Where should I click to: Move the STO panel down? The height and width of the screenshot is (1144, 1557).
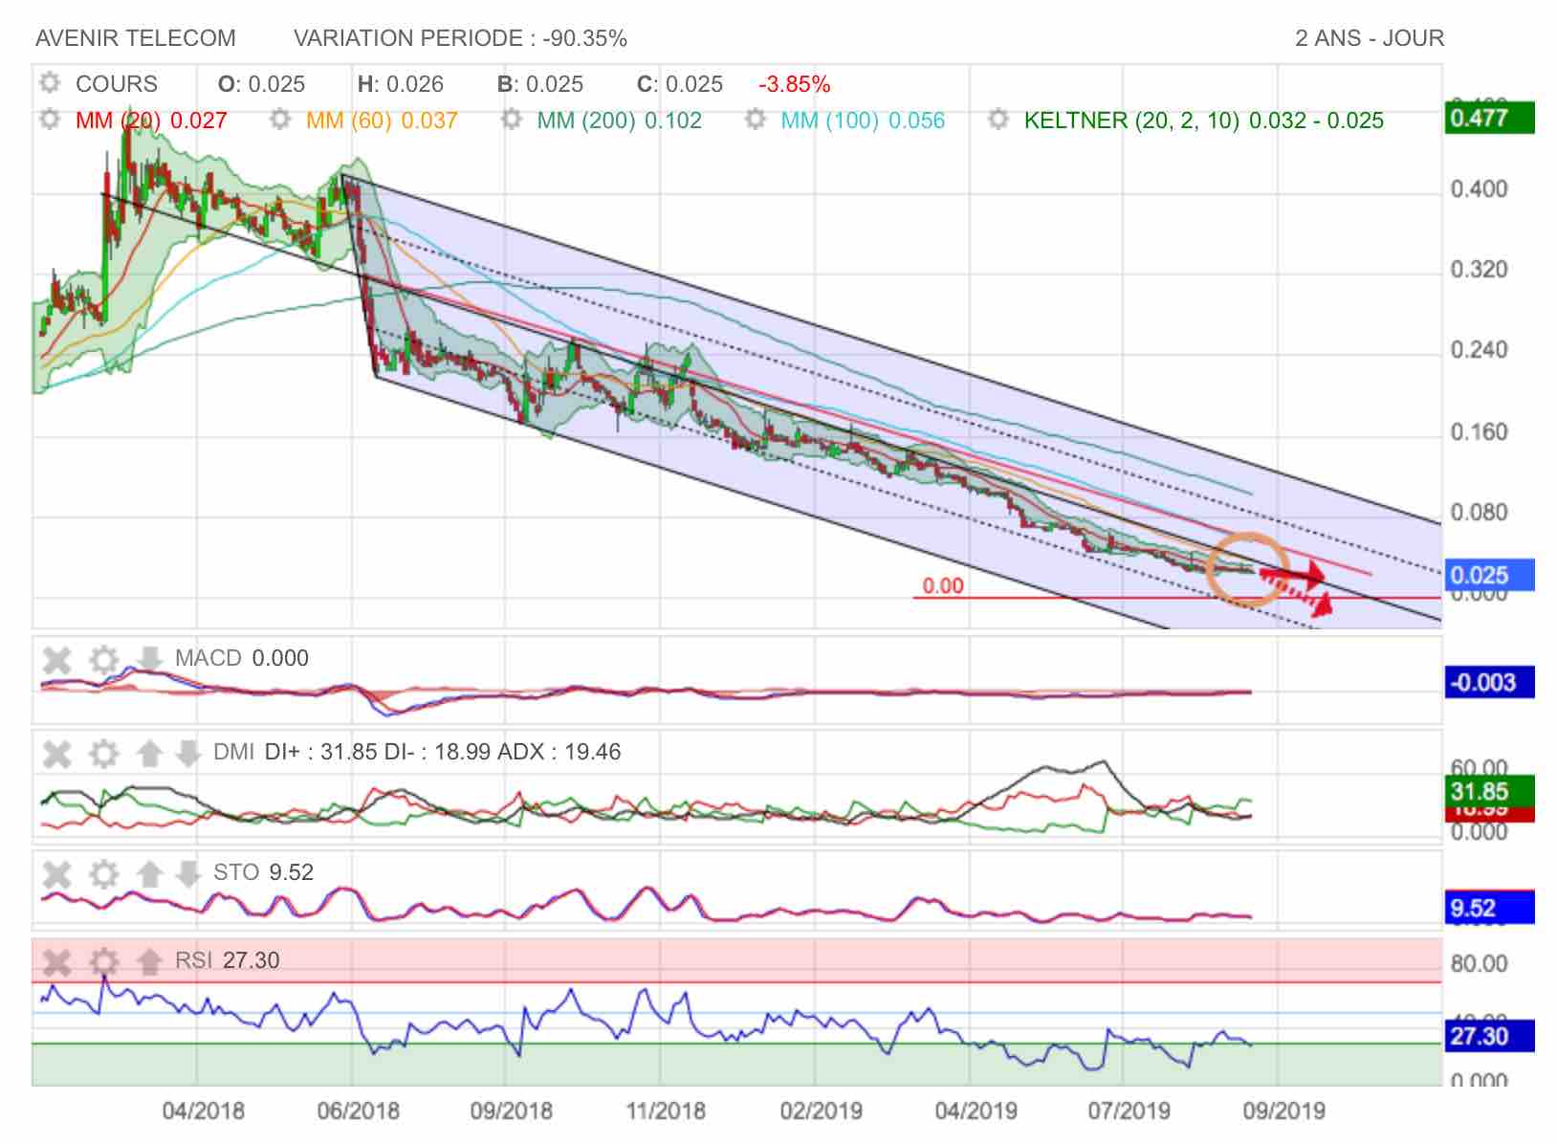click(187, 873)
